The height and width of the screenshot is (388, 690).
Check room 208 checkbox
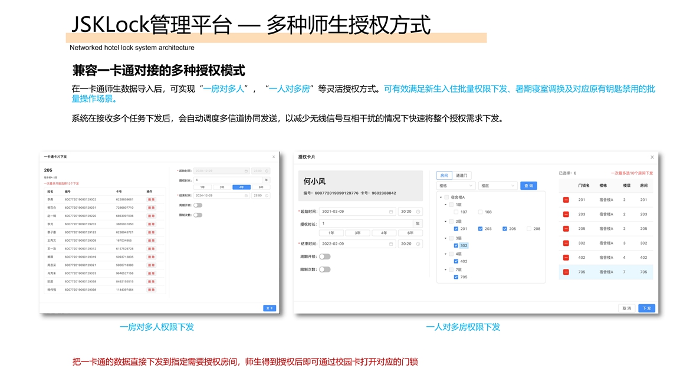pyautogui.click(x=529, y=229)
